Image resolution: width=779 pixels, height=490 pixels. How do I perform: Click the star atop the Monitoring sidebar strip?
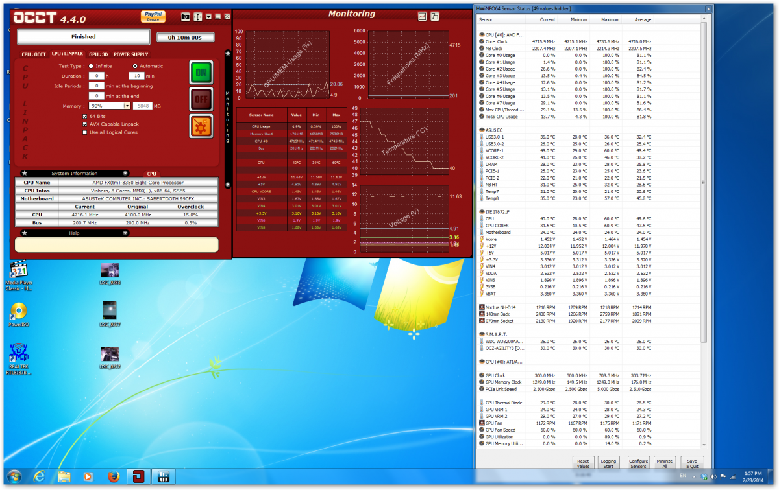[x=227, y=54]
